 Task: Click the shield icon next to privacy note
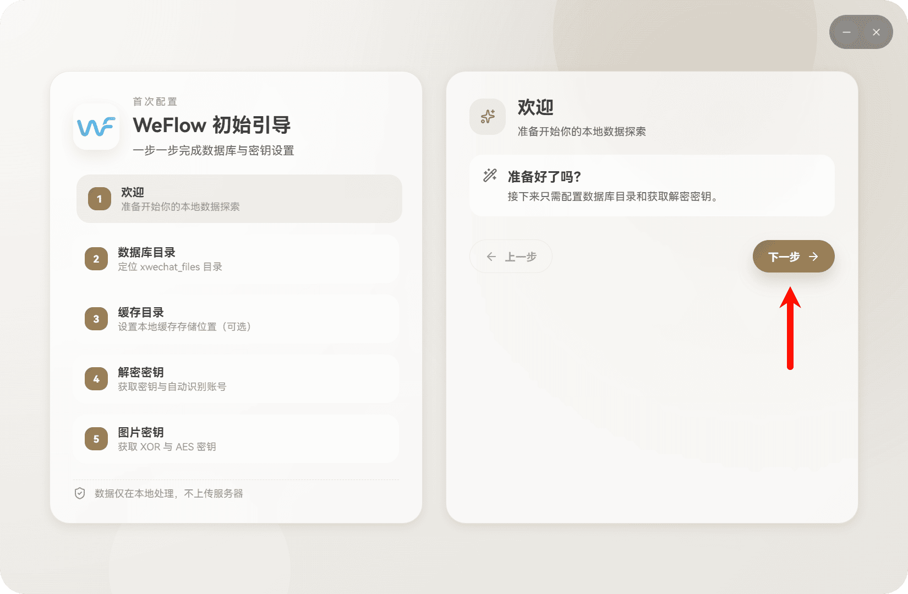79,493
